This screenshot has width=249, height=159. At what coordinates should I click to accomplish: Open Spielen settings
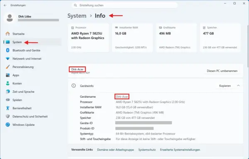pos(32,100)
